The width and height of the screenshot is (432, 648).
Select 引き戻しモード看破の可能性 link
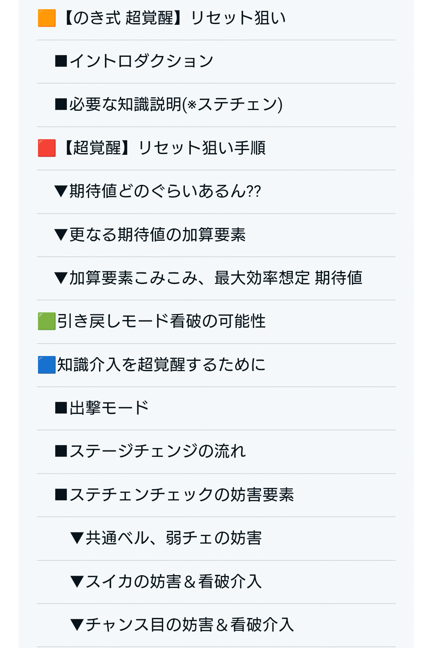pos(216,322)
